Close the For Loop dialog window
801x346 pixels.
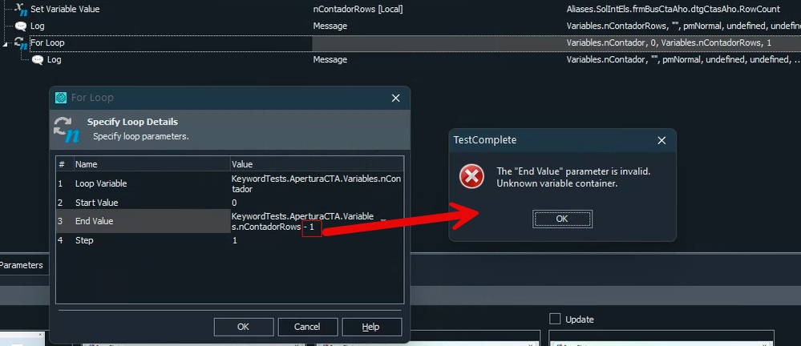click(x=395, y=98)
